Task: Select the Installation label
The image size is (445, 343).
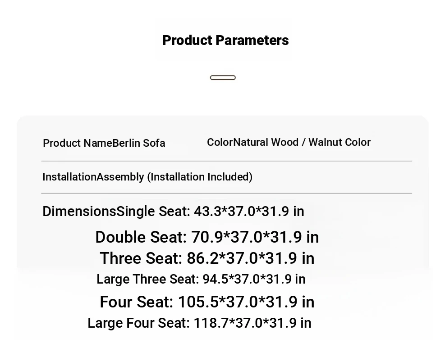Action: click(69, 177)
